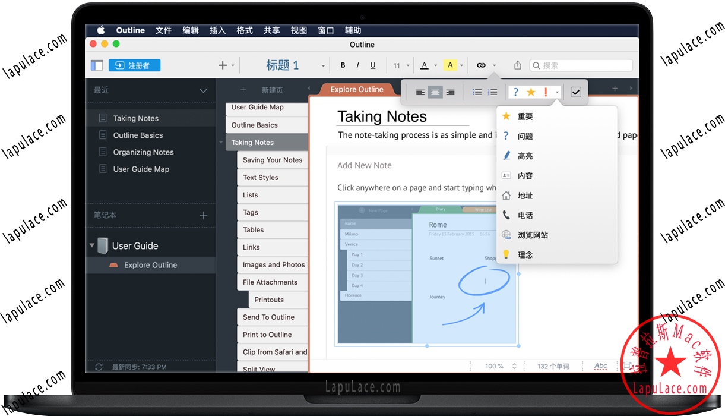725x416 pixels.
Task: Open Outline Basics in recent list
Action: tap(150, 135)
